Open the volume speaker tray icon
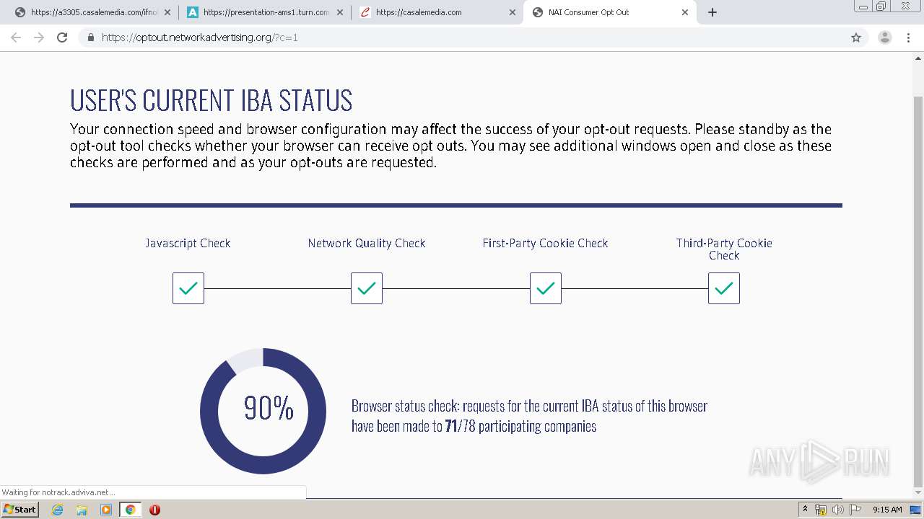The height and width of the screenshot is (519, 924). 837,510
